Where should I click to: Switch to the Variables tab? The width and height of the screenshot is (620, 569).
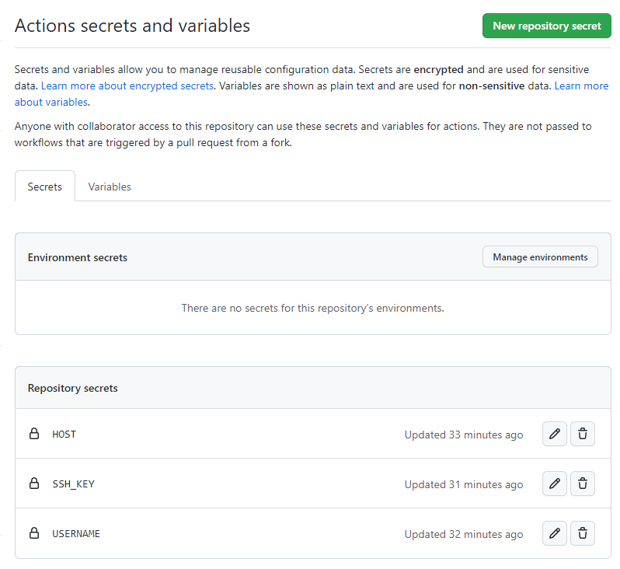(x=110, y=187)
